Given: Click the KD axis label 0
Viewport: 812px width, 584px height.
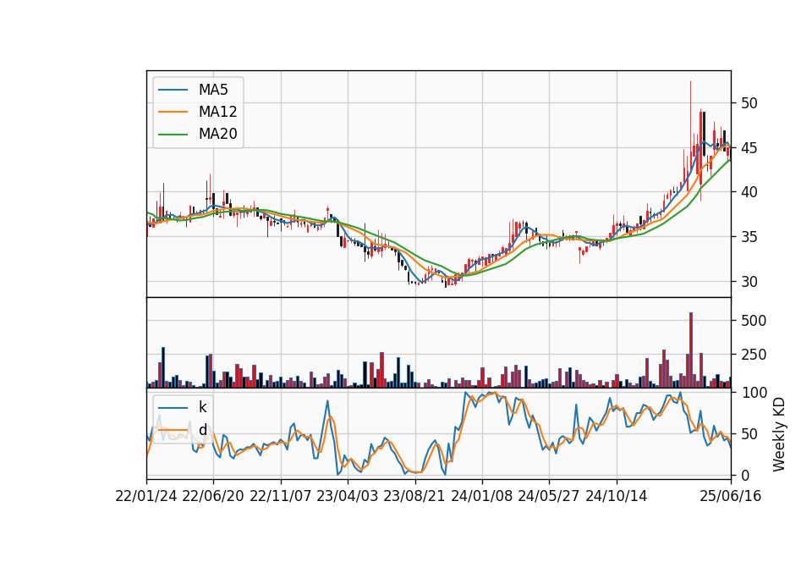Looking at the screenshot, I should 744,475.
